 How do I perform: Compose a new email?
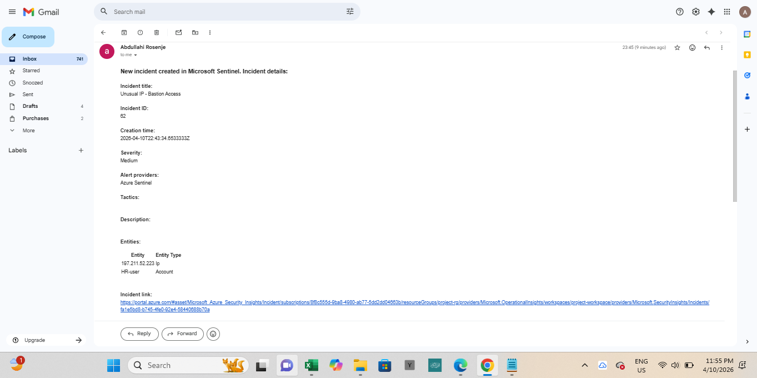click(28, 37)
